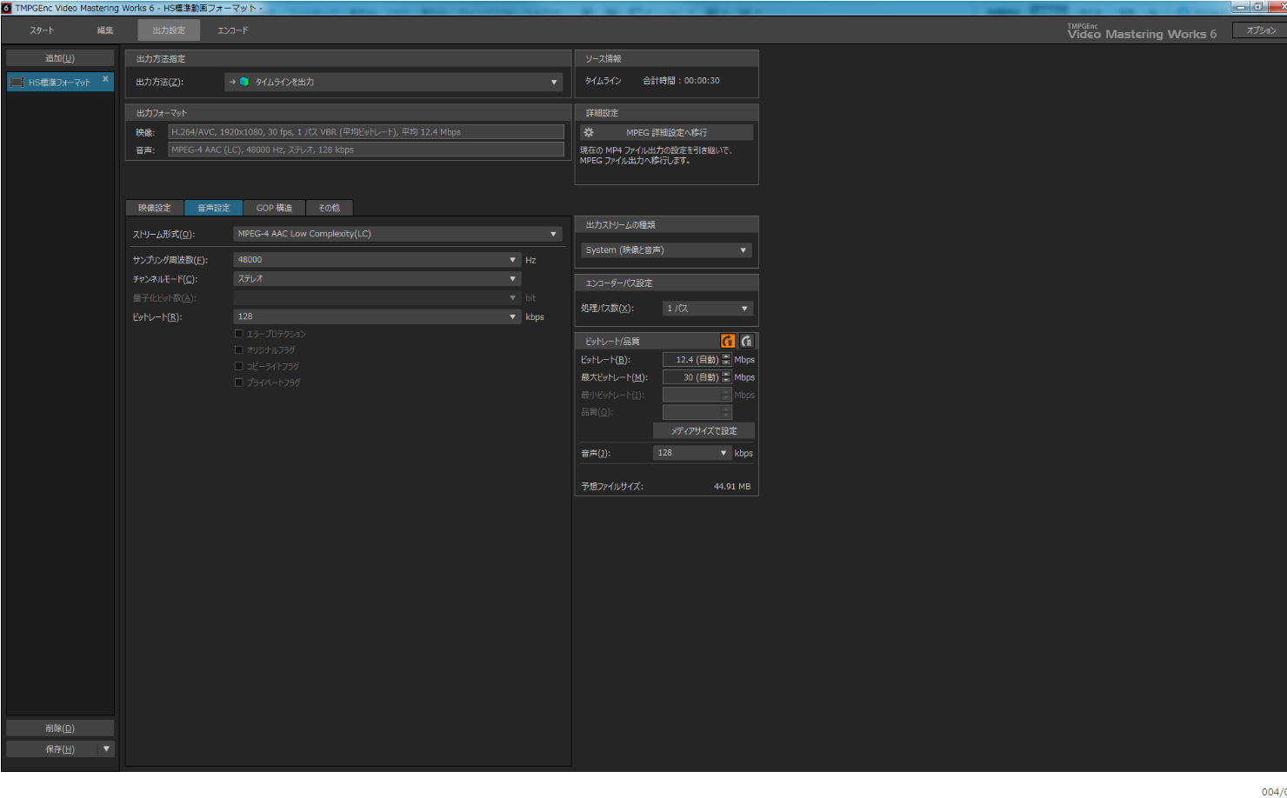Open チャンネルモード dropdown
This screenshot has width=1287, height=798.
[377, 279]
